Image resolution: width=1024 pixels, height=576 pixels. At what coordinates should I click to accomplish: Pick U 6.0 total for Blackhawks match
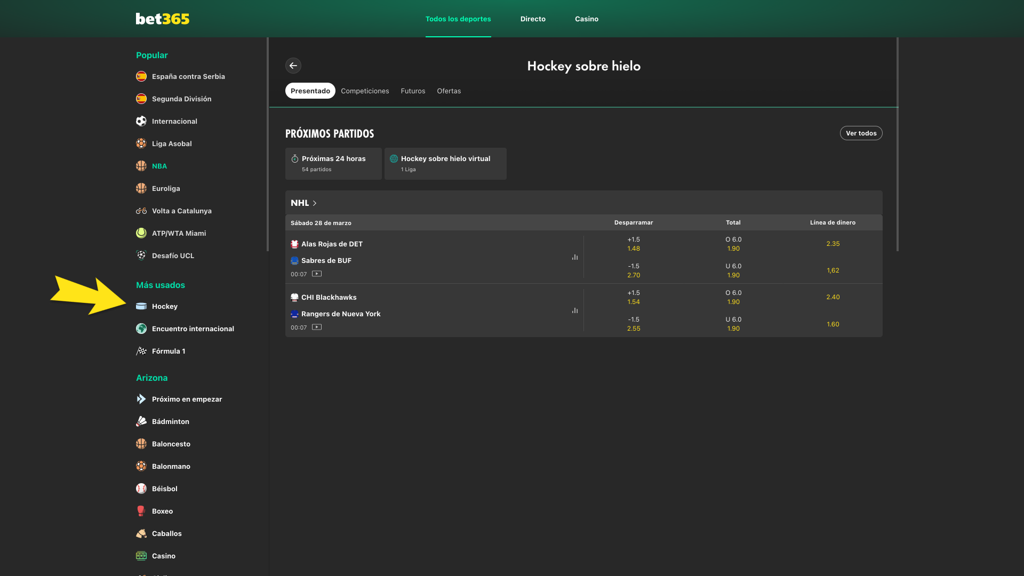[733, 324]
